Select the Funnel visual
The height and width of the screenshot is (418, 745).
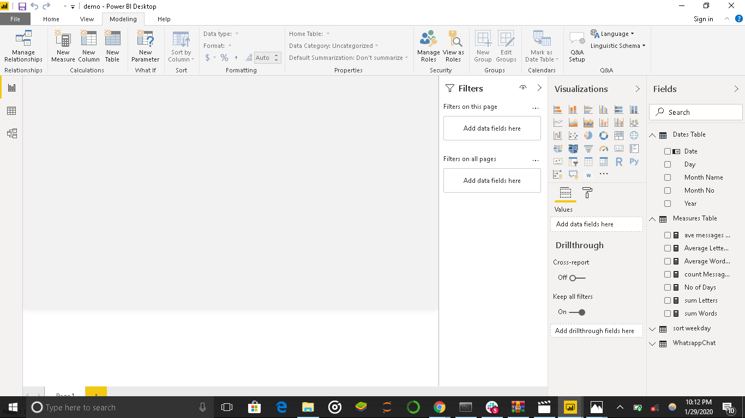[x=588, y=149]
